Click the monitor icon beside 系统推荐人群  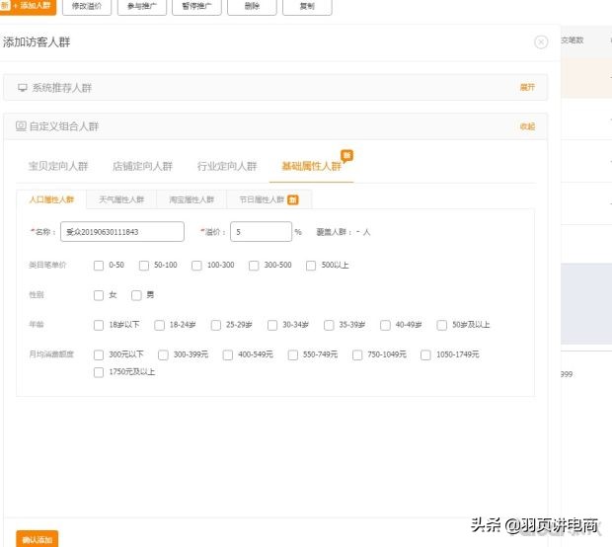click(23, 88)
